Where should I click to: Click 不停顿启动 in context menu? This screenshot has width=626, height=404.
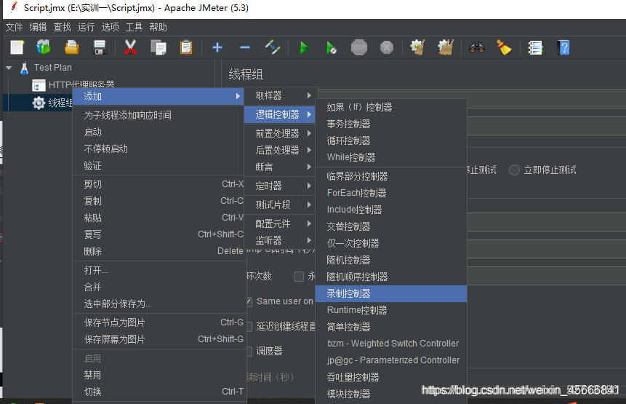[158, 149]
